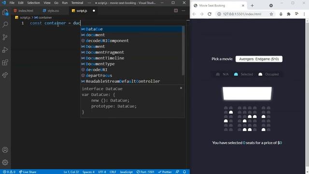Close the suggestion details panel
The image size is (309, 174).
point(181,88)
